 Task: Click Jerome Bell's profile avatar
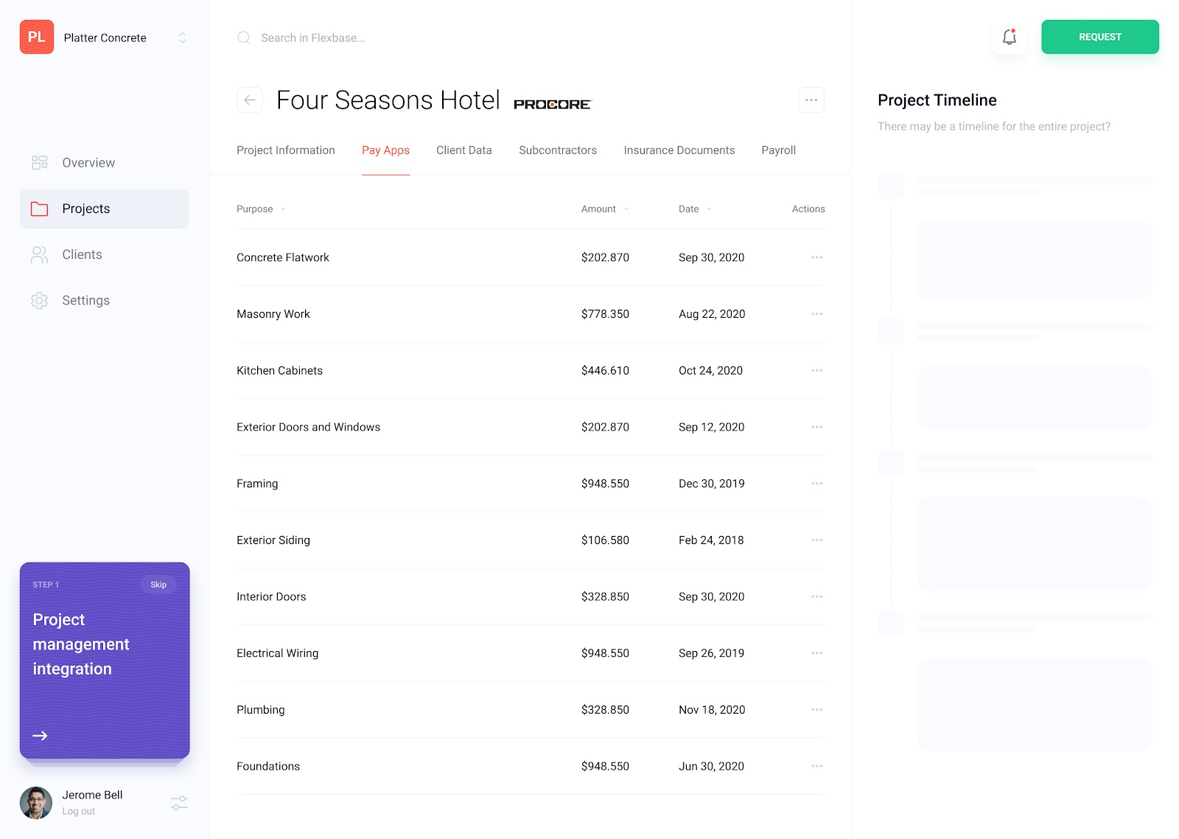(x=36, y=803)
